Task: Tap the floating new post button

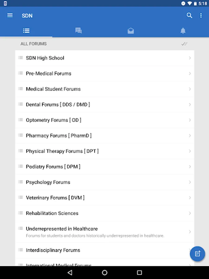Action: pos(198,254)
